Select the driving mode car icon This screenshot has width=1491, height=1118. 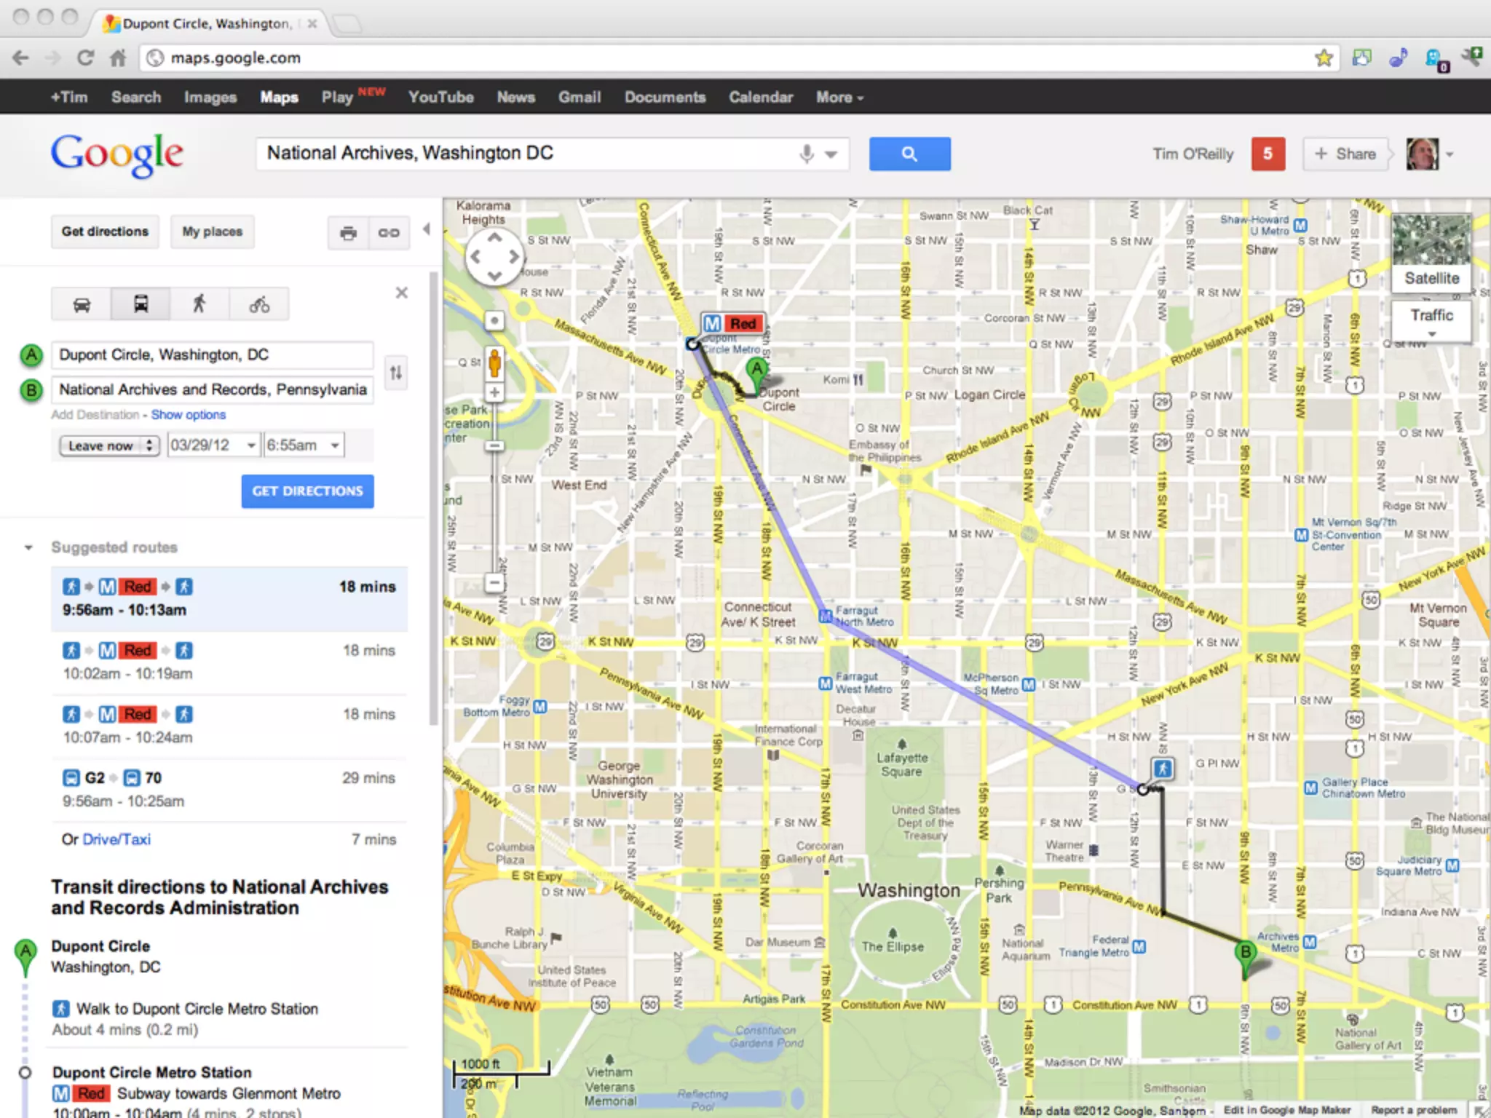pyautogui.click(x=82, y=304)
